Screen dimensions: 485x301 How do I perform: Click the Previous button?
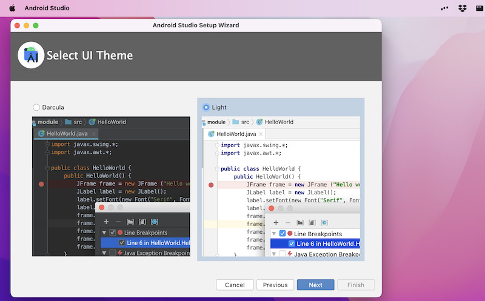275,285
